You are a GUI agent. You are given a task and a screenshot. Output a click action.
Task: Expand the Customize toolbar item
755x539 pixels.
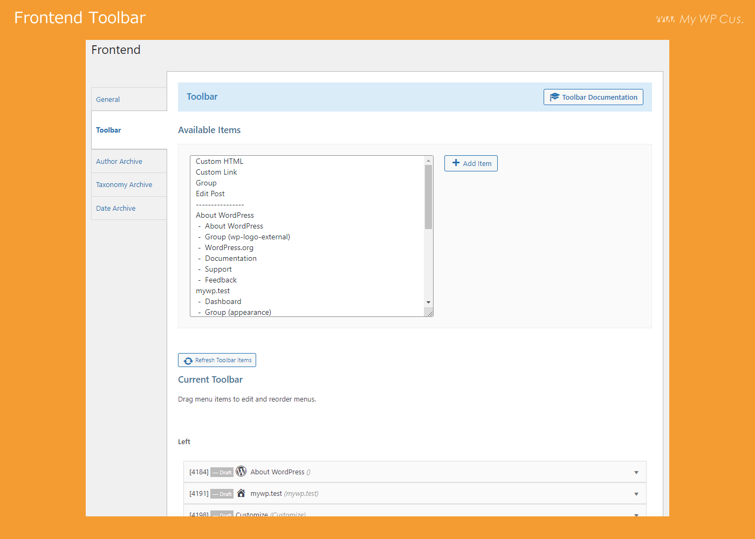pyautogui.click(x=636, y=515)
